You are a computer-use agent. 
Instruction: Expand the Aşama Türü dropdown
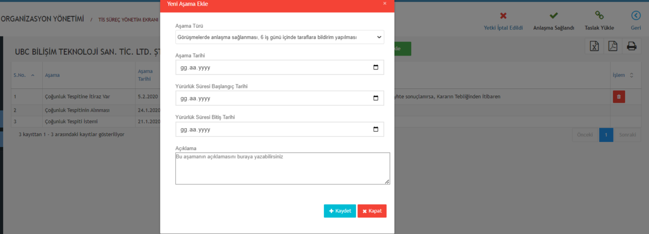279,37
